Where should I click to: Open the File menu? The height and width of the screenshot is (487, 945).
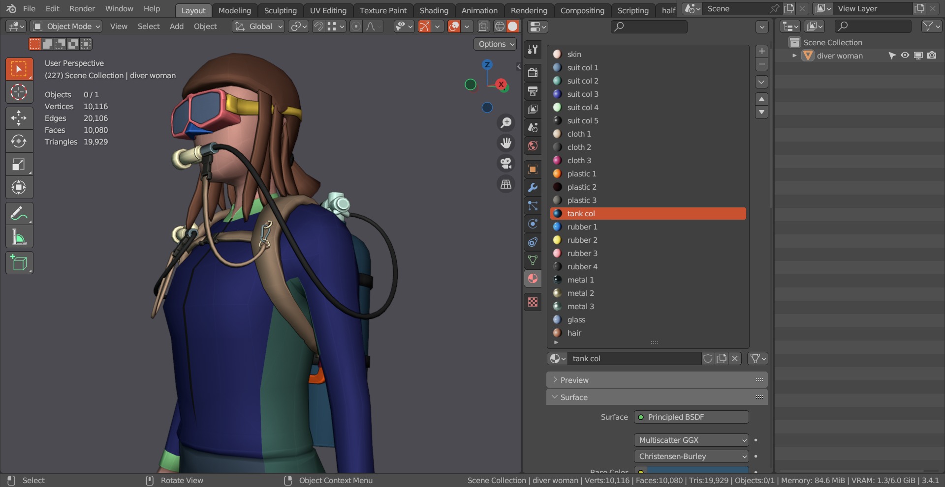(29, 9)
